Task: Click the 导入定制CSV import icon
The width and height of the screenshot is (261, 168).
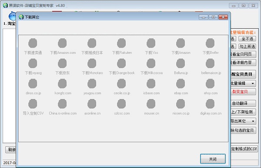Action: tap(33, 104)
